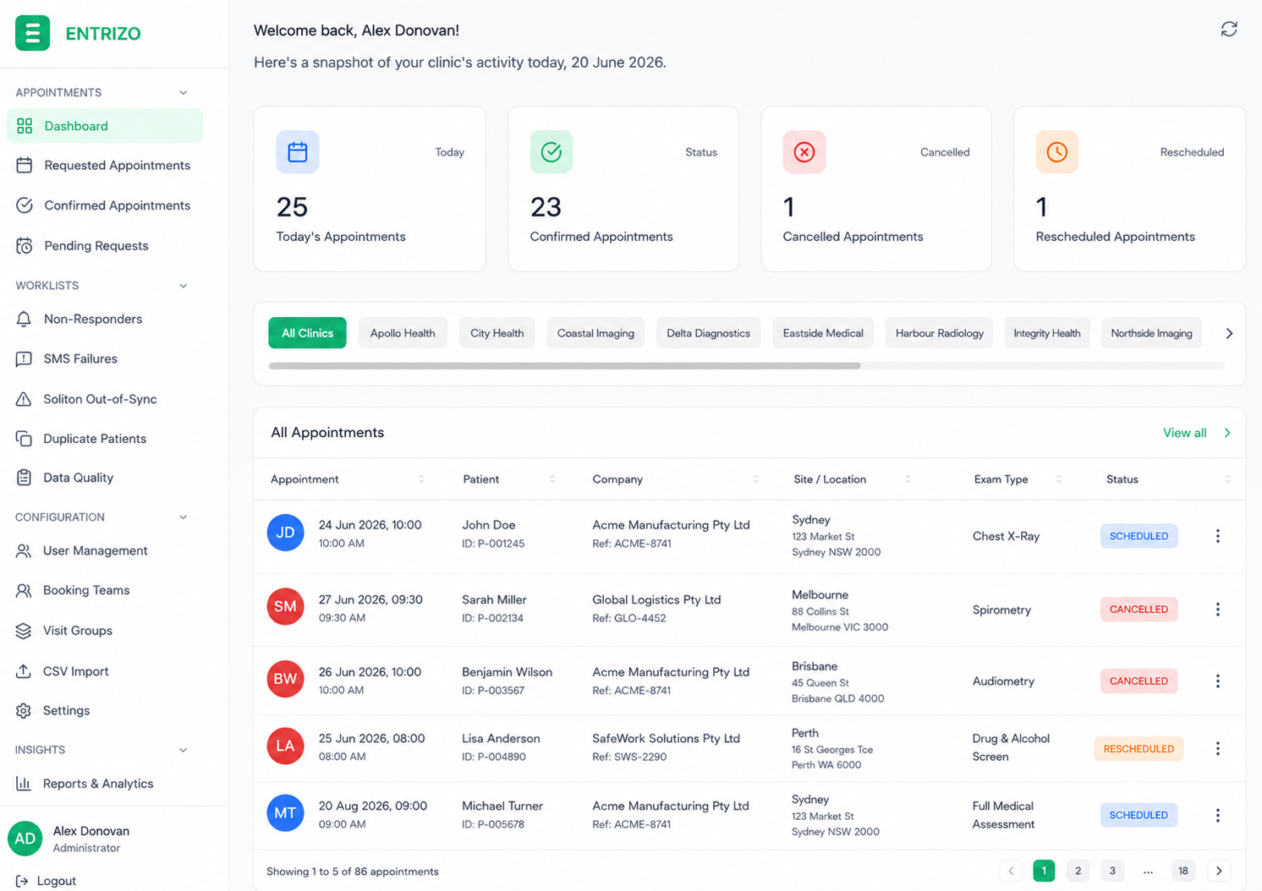Open row actions menu for Sarah Miller
1262x891 pixels.
tap(1218, 609)
